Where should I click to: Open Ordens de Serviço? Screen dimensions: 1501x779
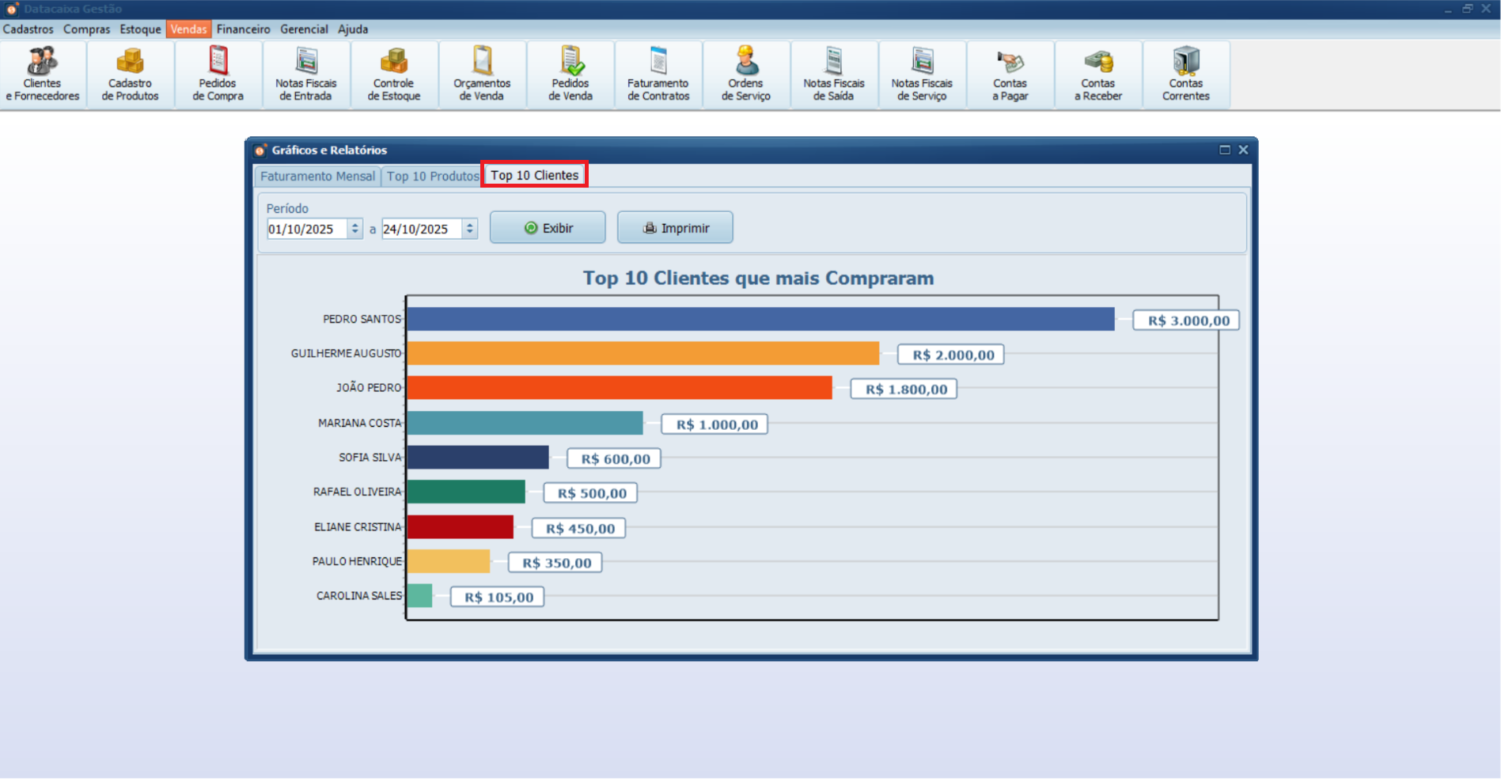(745, 74)
